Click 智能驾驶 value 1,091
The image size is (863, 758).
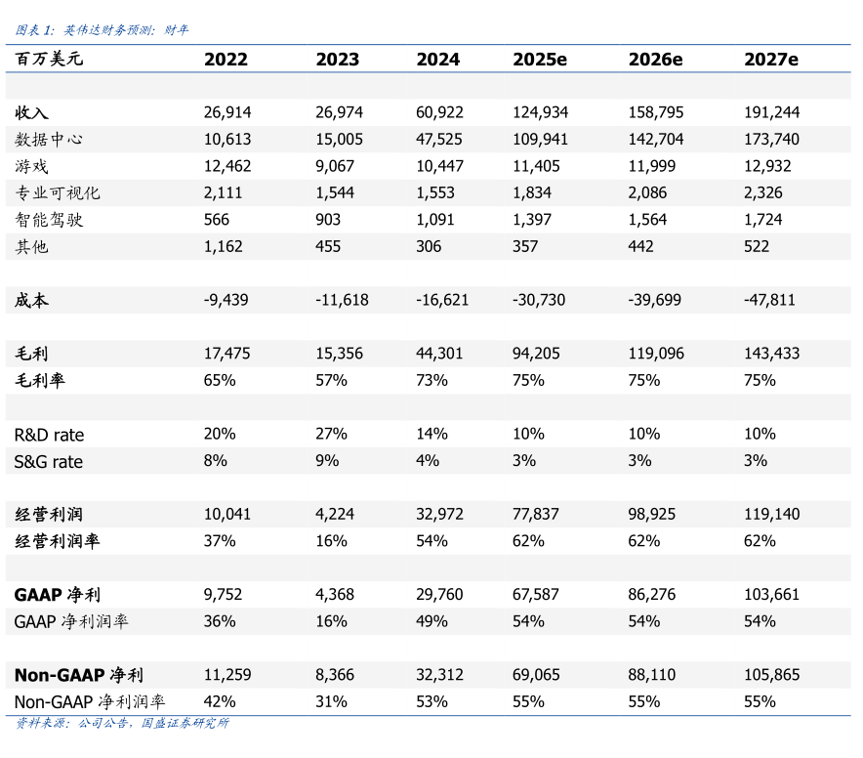tap(436, 220)
